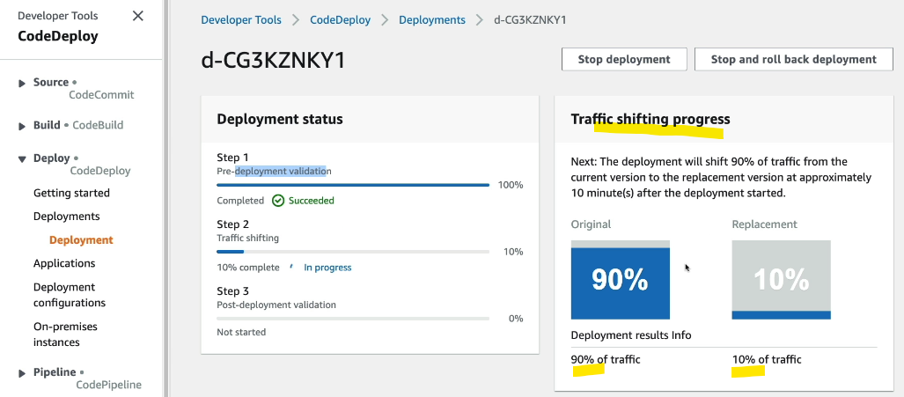
Task: Click the Traffic shifting progress bar
Action: (353, 252)
